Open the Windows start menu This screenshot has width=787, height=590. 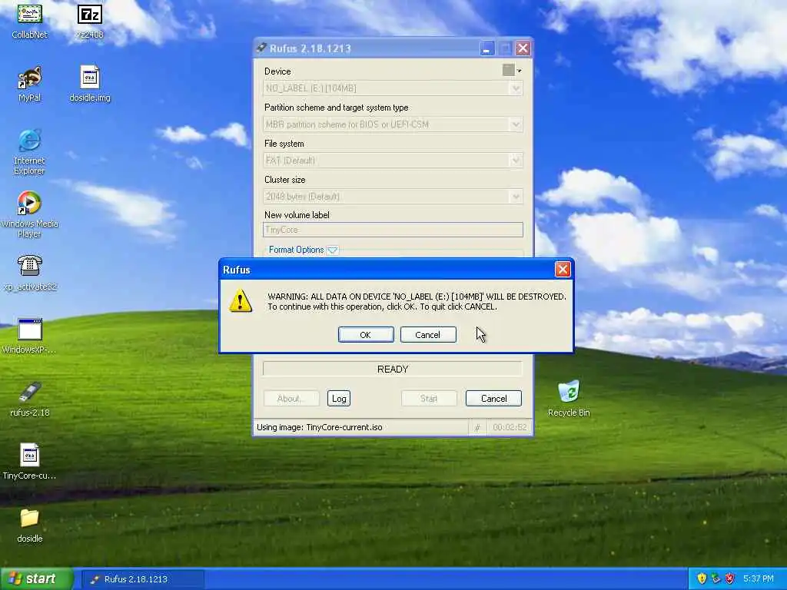pos(37,579)
